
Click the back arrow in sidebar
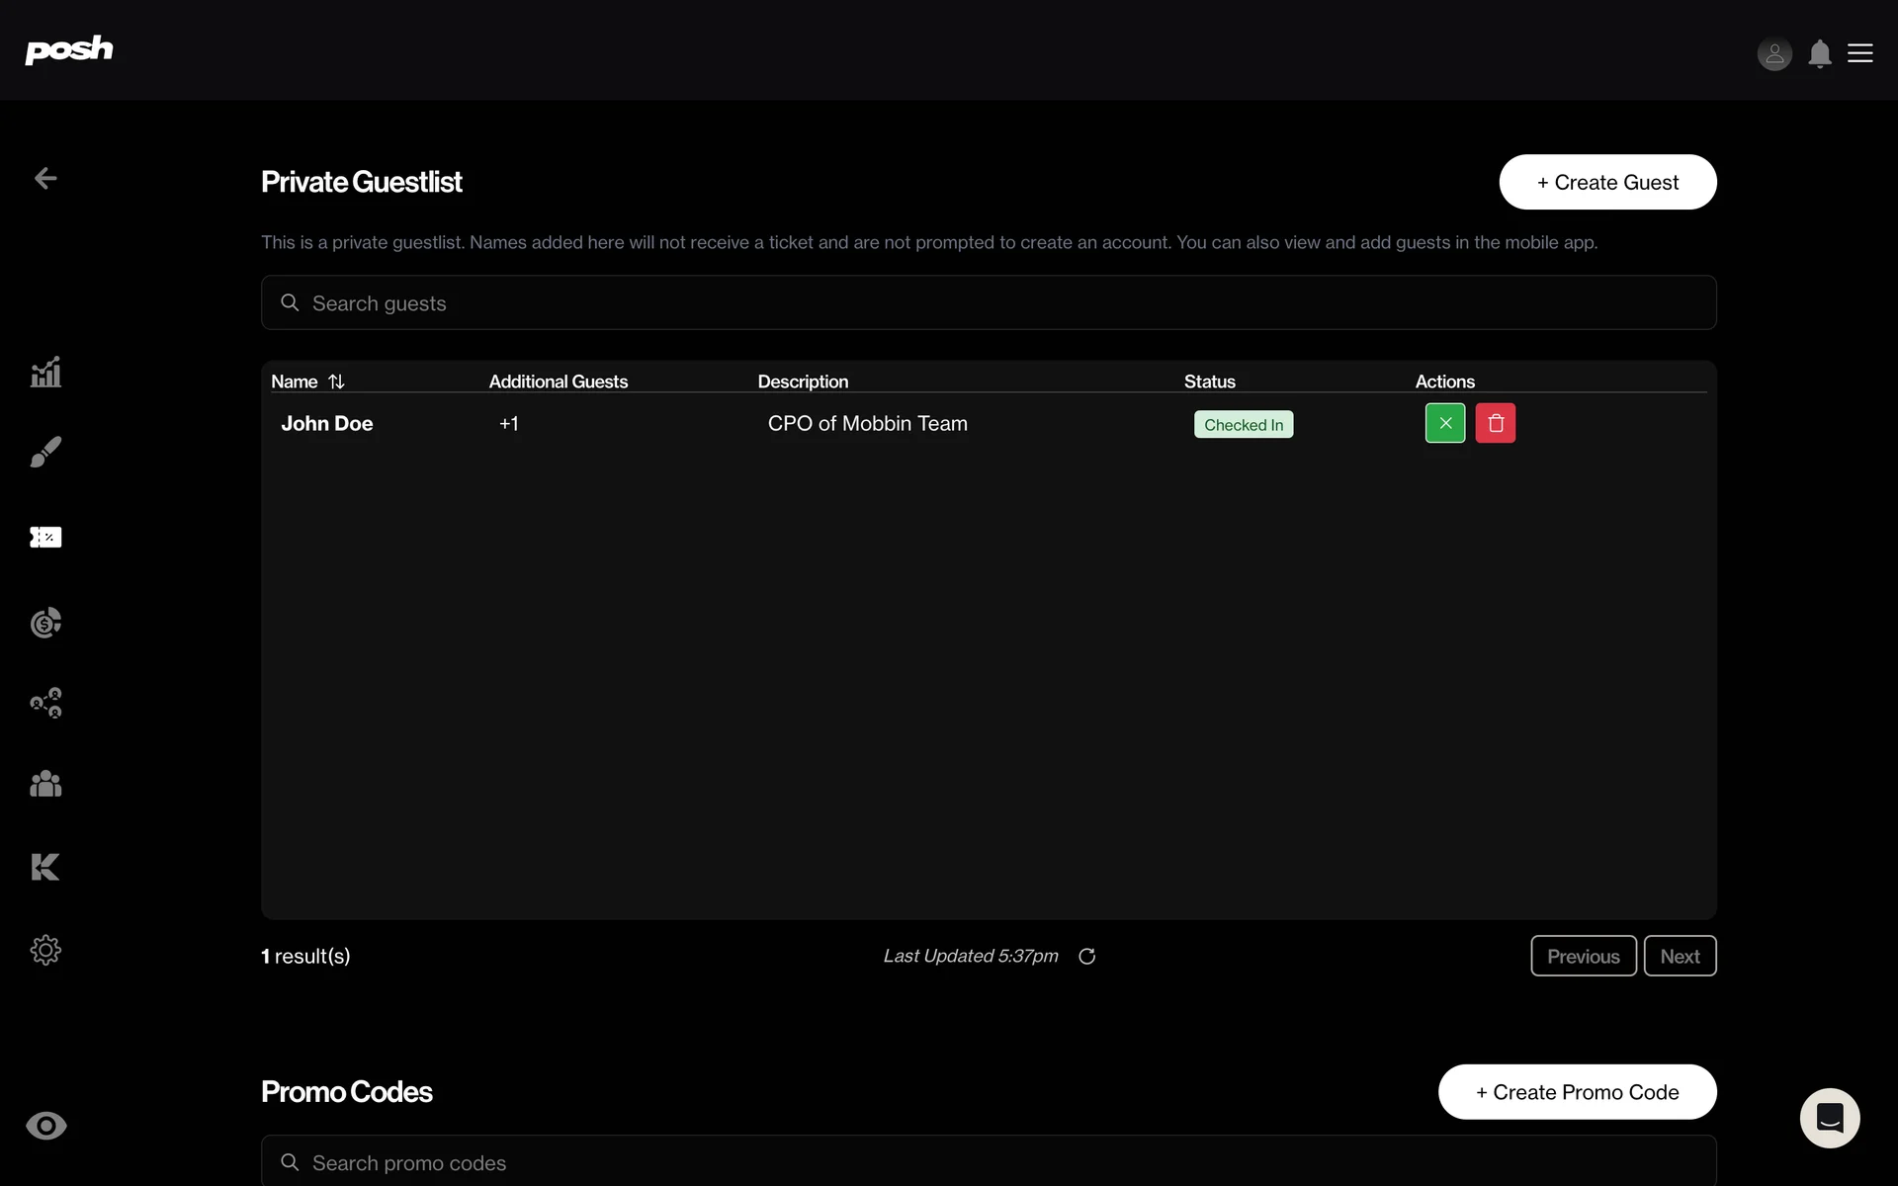tap(45, 178)
